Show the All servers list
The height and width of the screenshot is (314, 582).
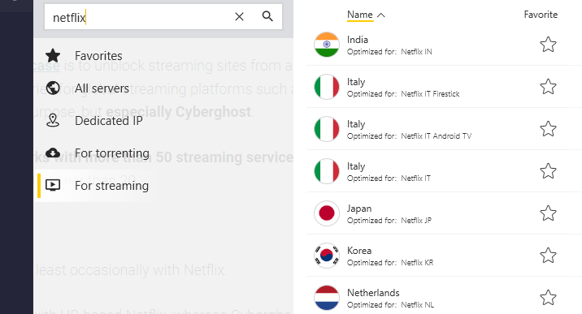pos(102,88)
